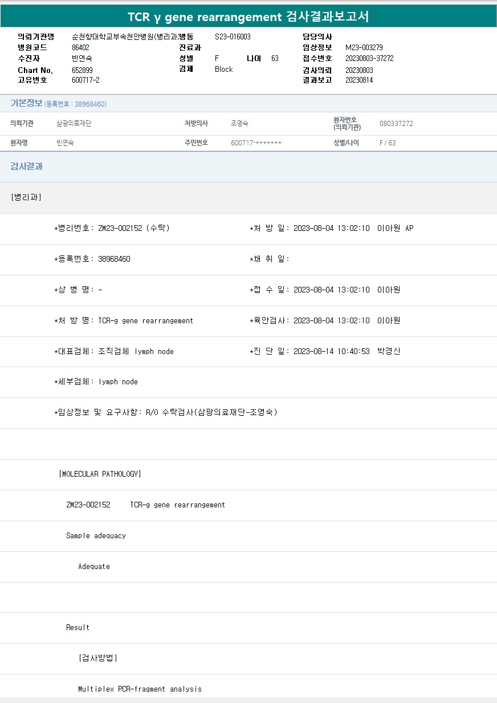The image size is (497, 703).
Task: Click the Multiplex PCR-fragment analysis text
Action: pyautogui.click(x=140, y=689)
